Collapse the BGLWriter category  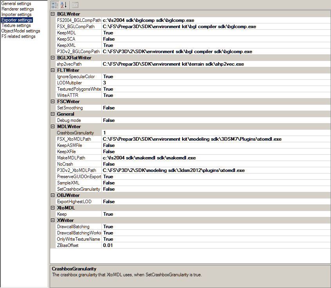pyautogui.click(x=53, y=14)
